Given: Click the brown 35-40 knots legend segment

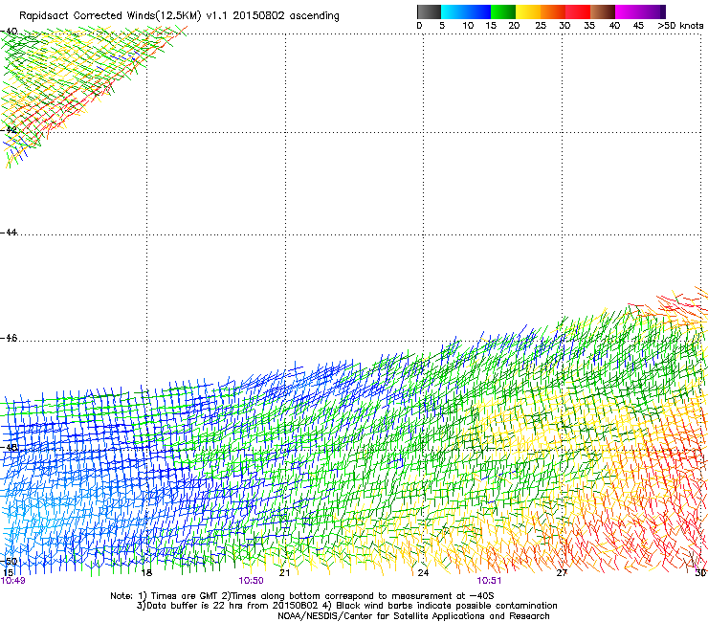Looking at the screenshot, I should pyautogui.click(x=603, y=11).
